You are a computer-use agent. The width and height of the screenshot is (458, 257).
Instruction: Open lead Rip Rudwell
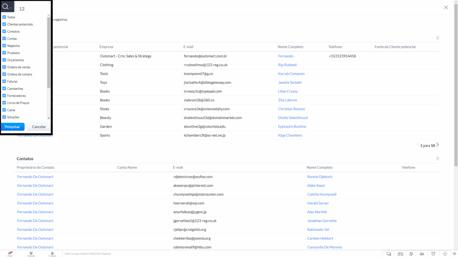[288, 65]
